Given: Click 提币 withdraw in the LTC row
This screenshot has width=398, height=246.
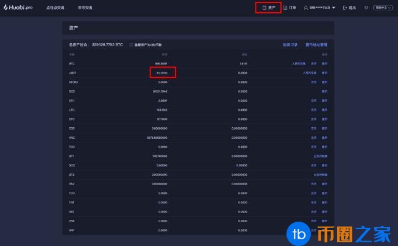Looking at the screenshot, I should pos(324,110).
